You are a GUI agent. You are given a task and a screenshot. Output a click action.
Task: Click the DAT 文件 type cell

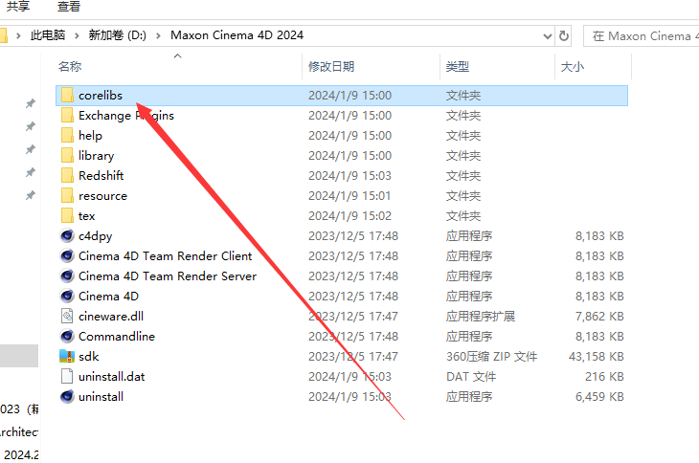tap(471, 377)
